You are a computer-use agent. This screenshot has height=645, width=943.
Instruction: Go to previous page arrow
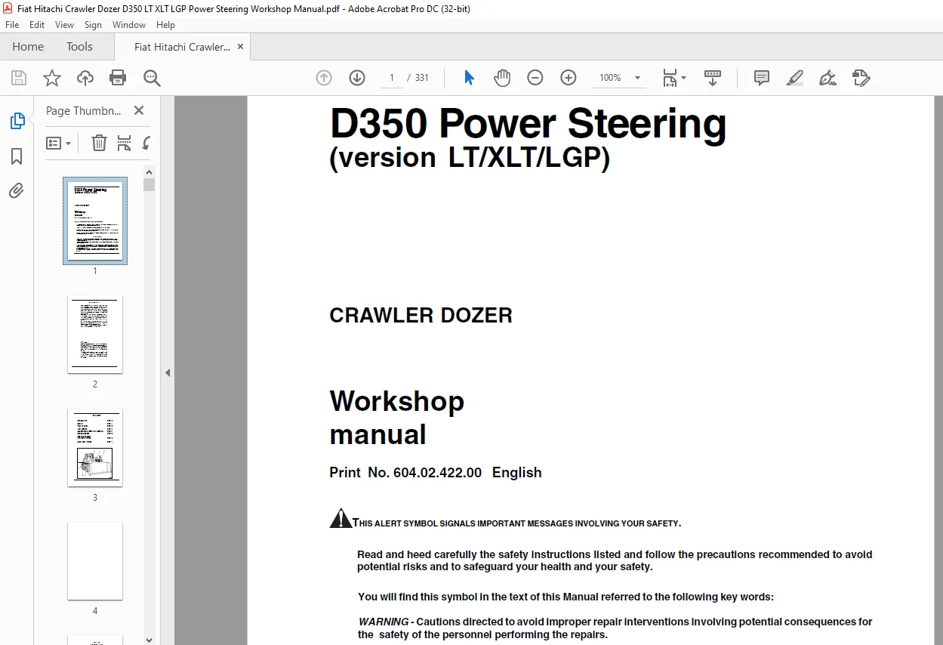[x=324, y=78]
